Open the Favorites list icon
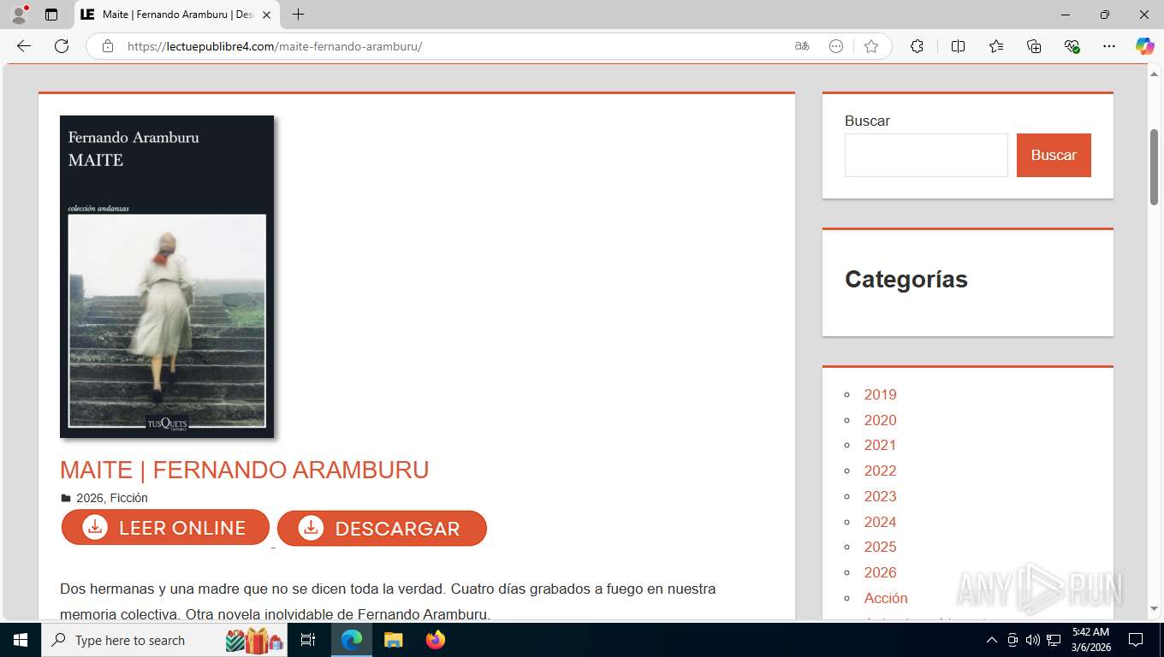 click(x=996, y=46)
